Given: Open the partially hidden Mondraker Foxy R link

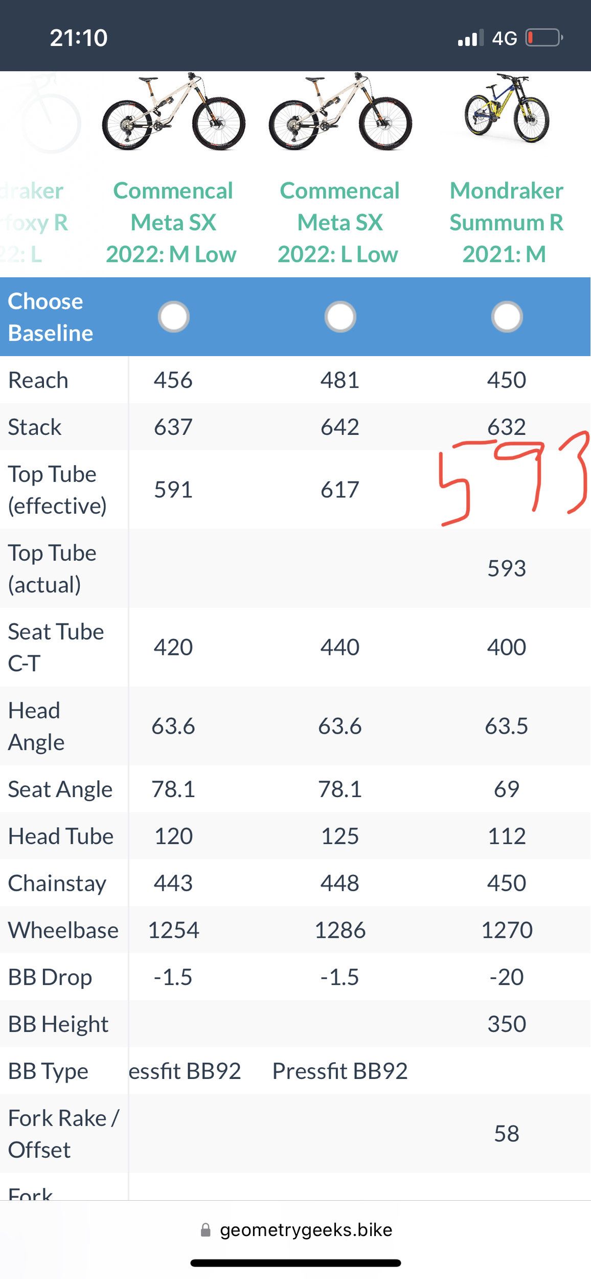Looking at the screenshot, I should [34, 223].
